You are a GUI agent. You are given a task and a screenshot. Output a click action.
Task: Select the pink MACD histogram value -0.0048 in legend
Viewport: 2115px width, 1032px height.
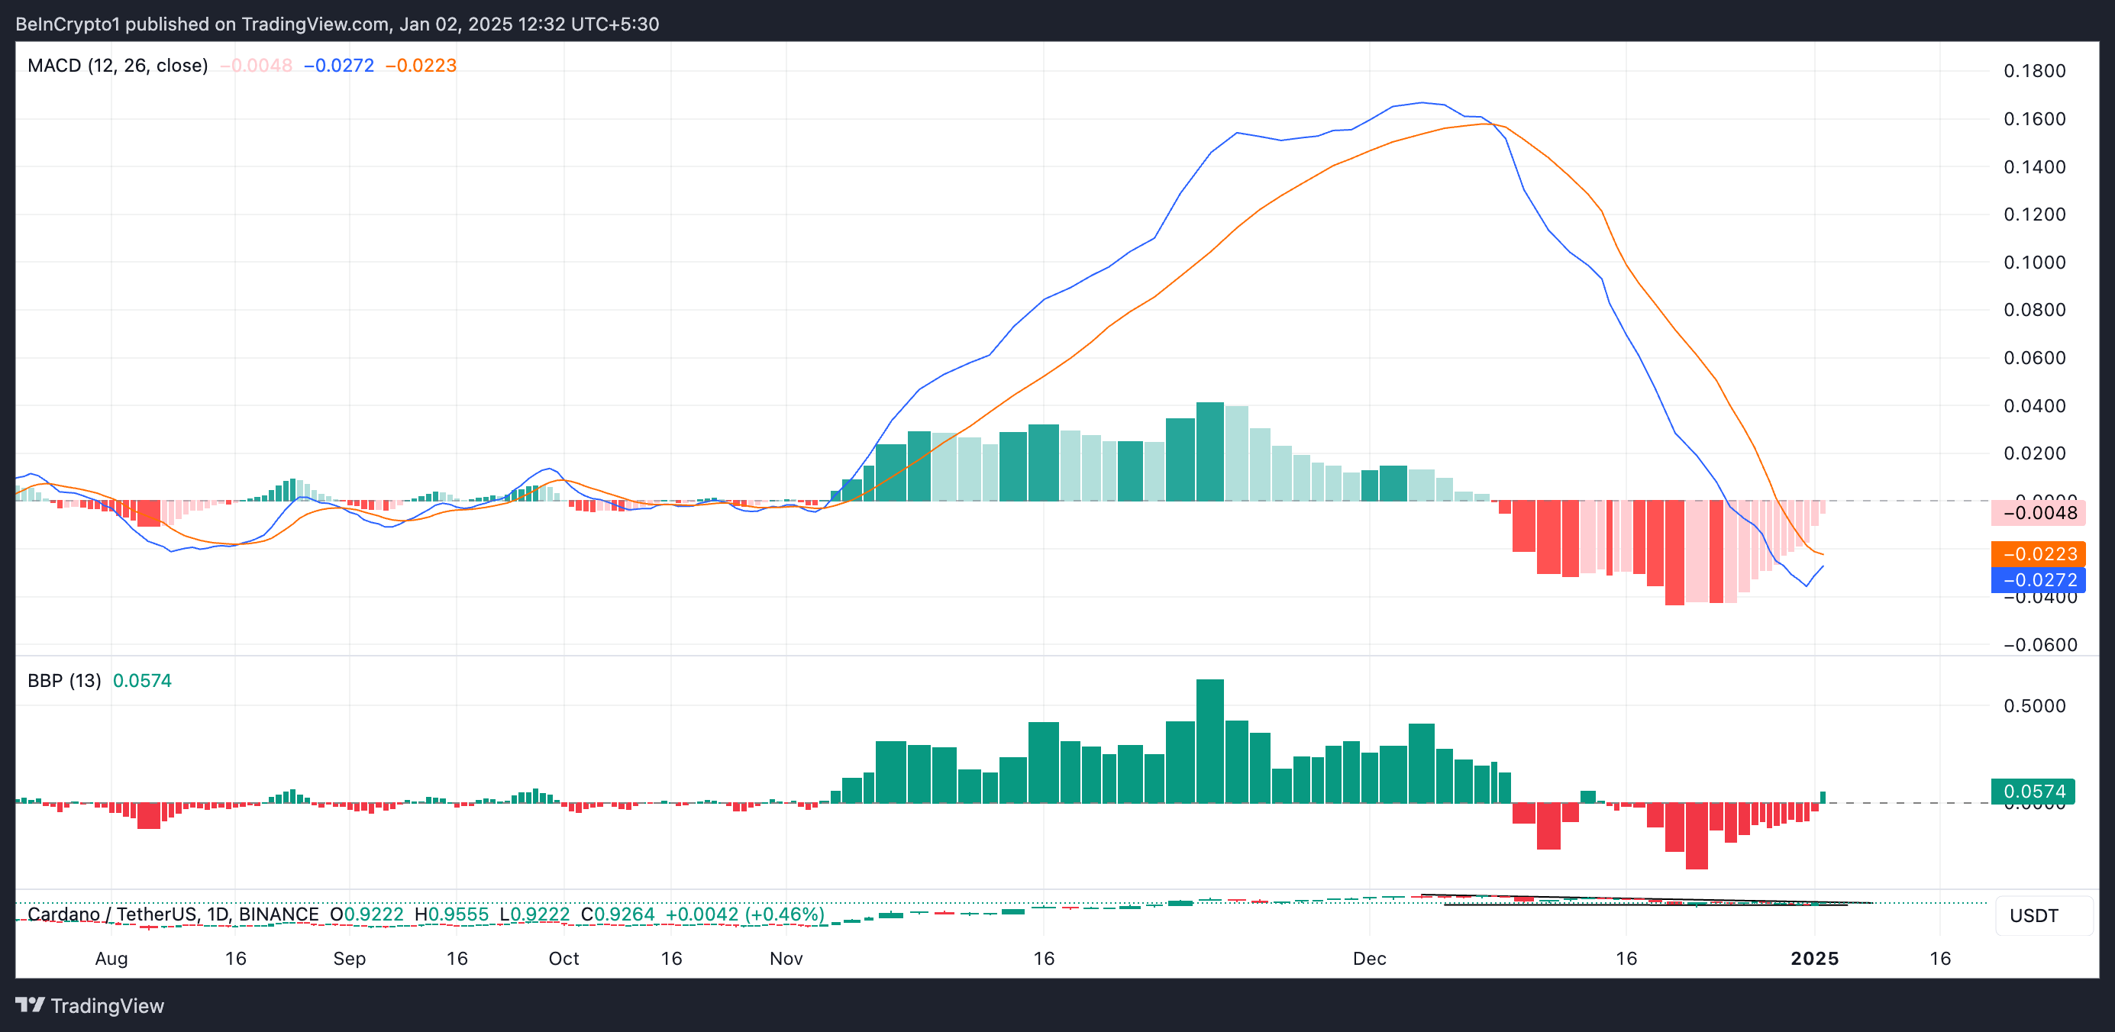coord(256,66)
